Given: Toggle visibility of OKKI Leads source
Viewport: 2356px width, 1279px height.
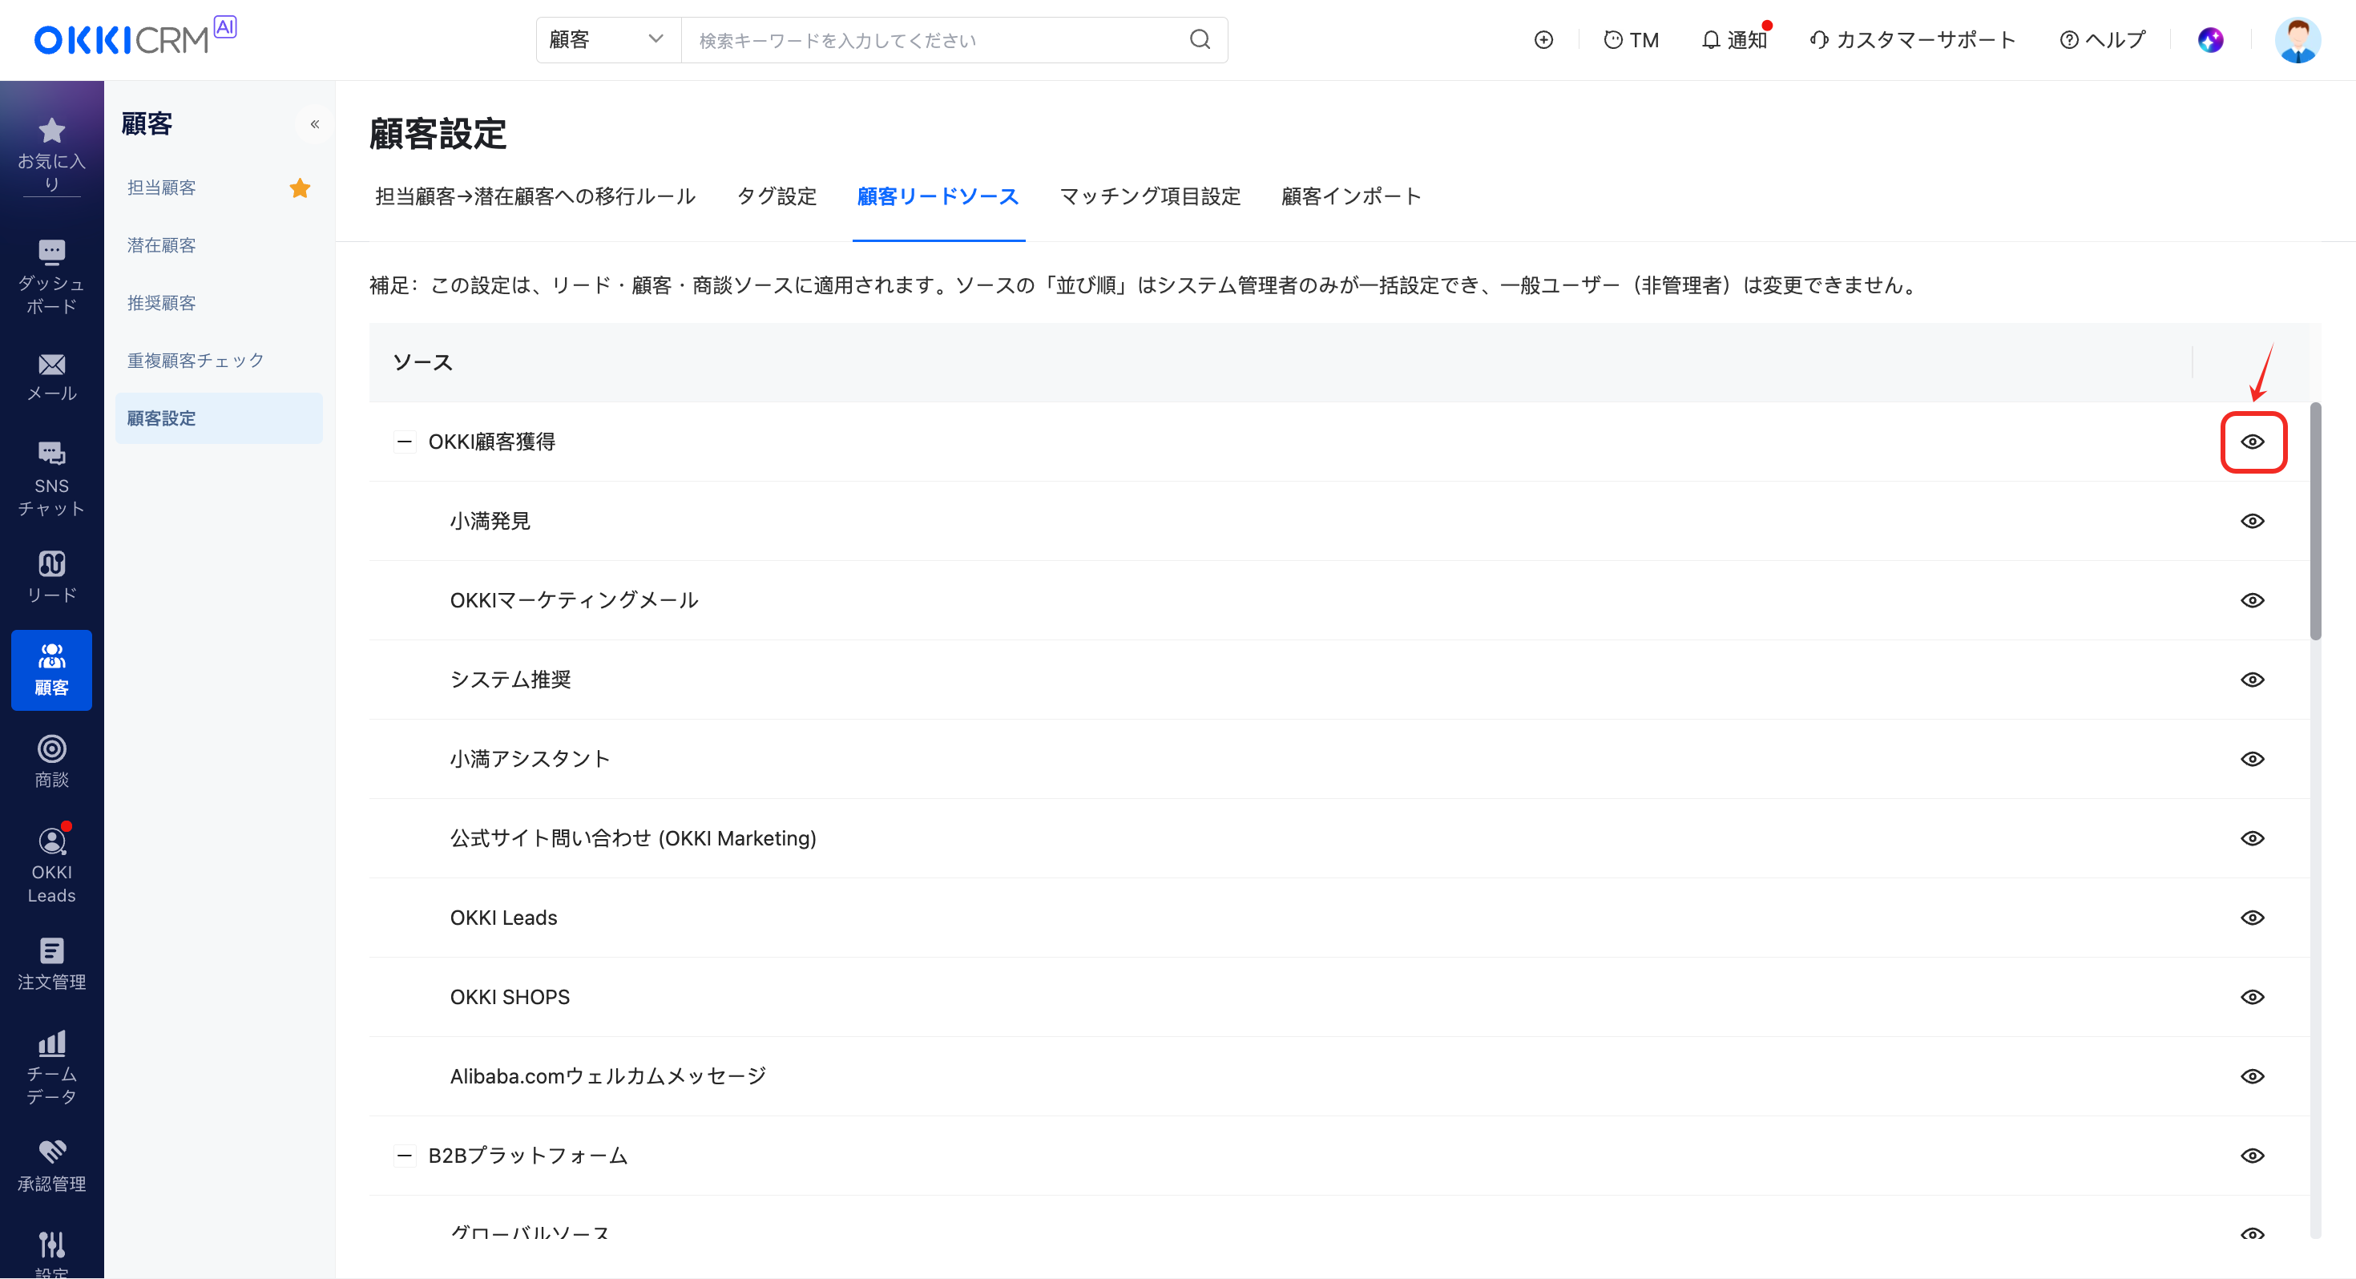Looking at the screenshot, I should point(2253,918).
